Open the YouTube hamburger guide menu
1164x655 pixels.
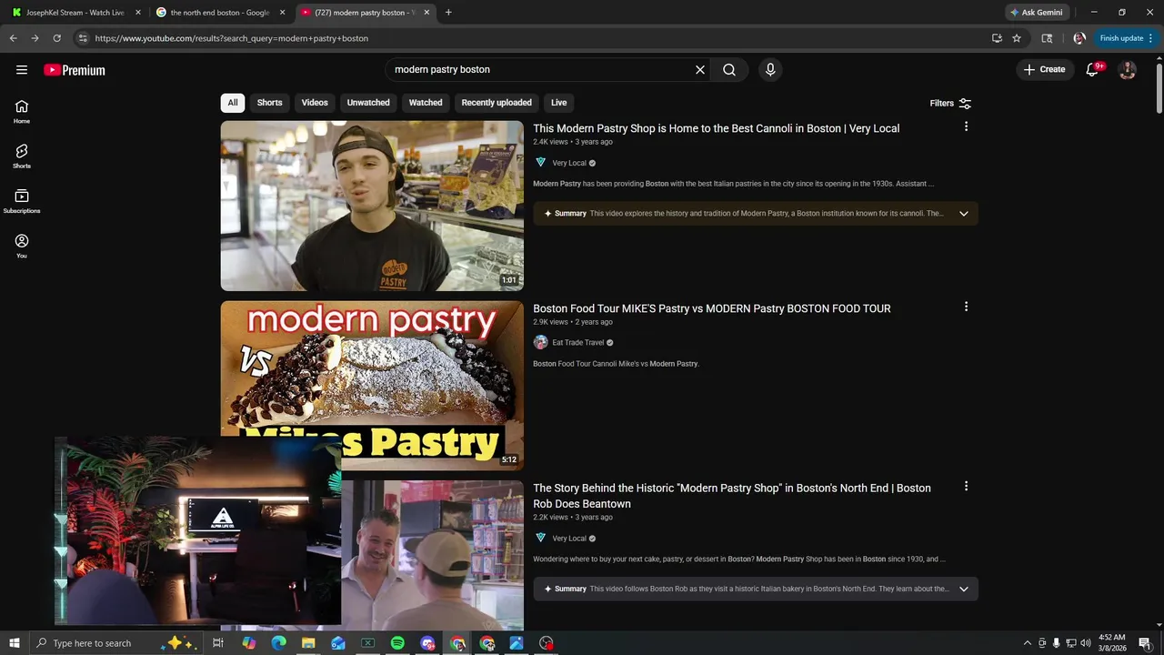pyautogui.click(x=22, y=70)
